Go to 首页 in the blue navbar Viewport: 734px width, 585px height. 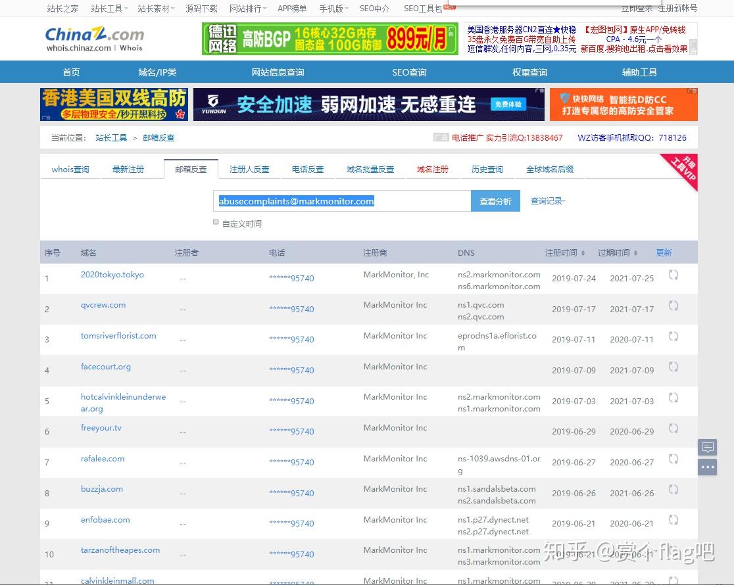(x=71, y=72)
